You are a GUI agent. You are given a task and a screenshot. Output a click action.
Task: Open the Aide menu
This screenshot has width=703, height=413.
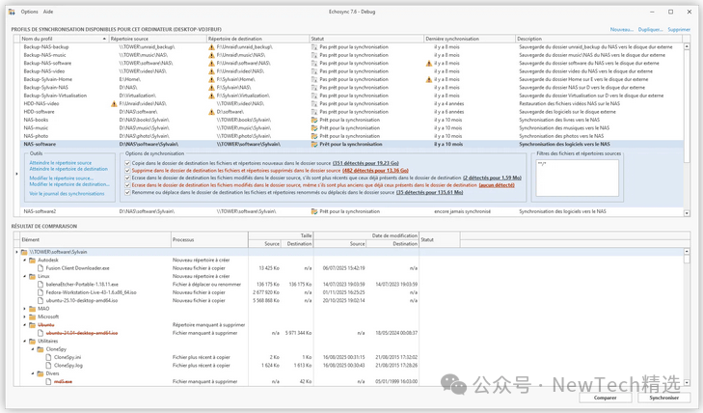click(48, 12)
